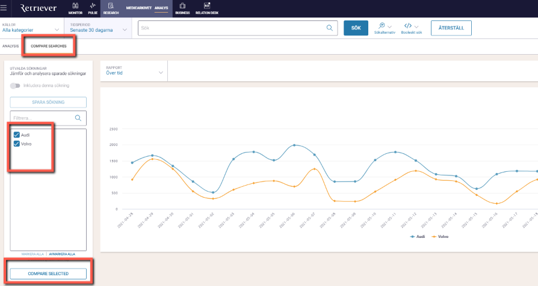Click Volvo data point at 2021-04-29
The image size is (538, 286).
pyautogui.click(x=152, y=159)
